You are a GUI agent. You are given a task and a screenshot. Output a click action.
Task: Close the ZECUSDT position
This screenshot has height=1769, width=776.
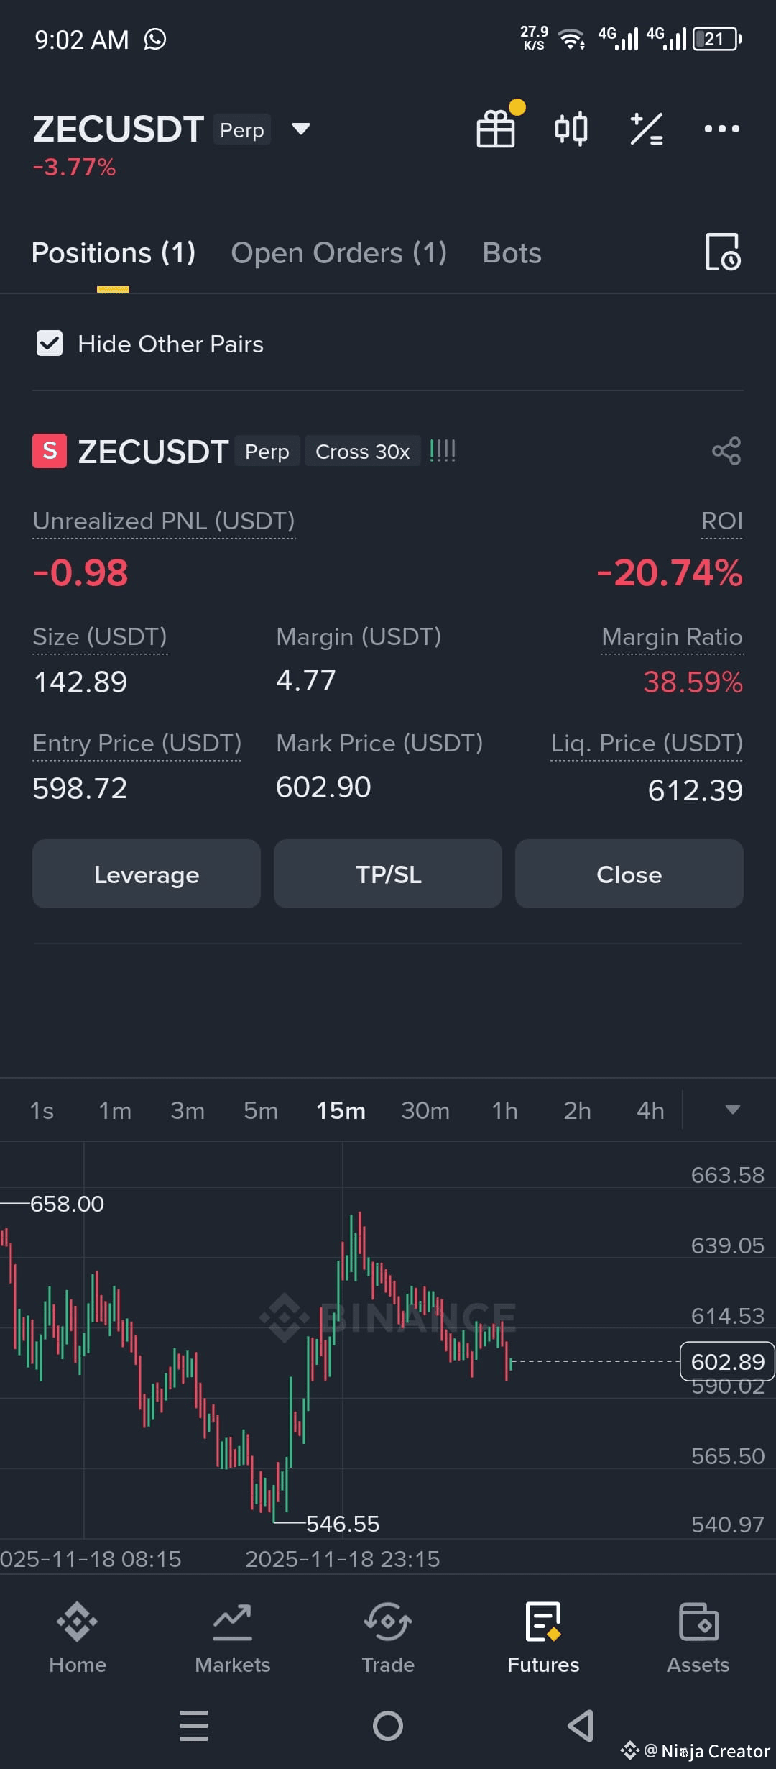[x=629, y=874]
